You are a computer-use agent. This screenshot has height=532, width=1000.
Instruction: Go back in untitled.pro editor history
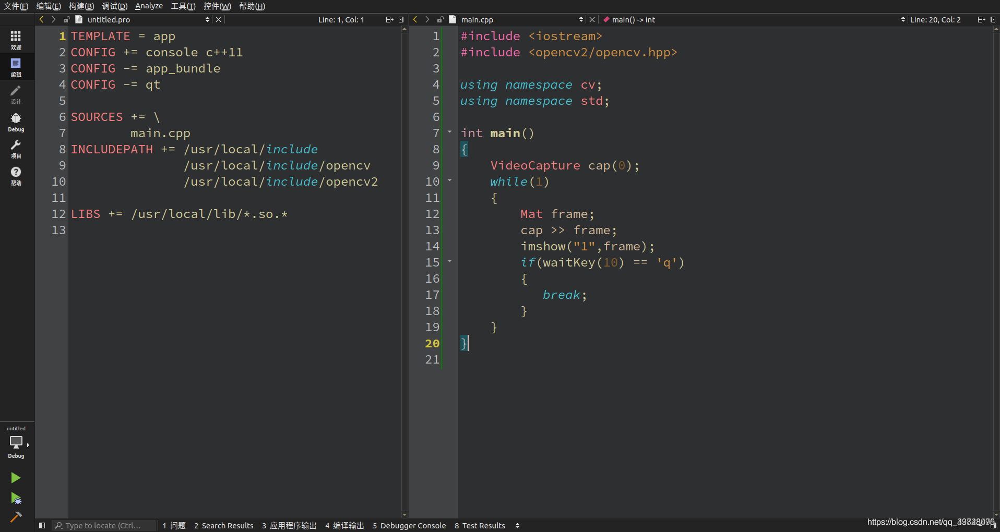(41, 19)
